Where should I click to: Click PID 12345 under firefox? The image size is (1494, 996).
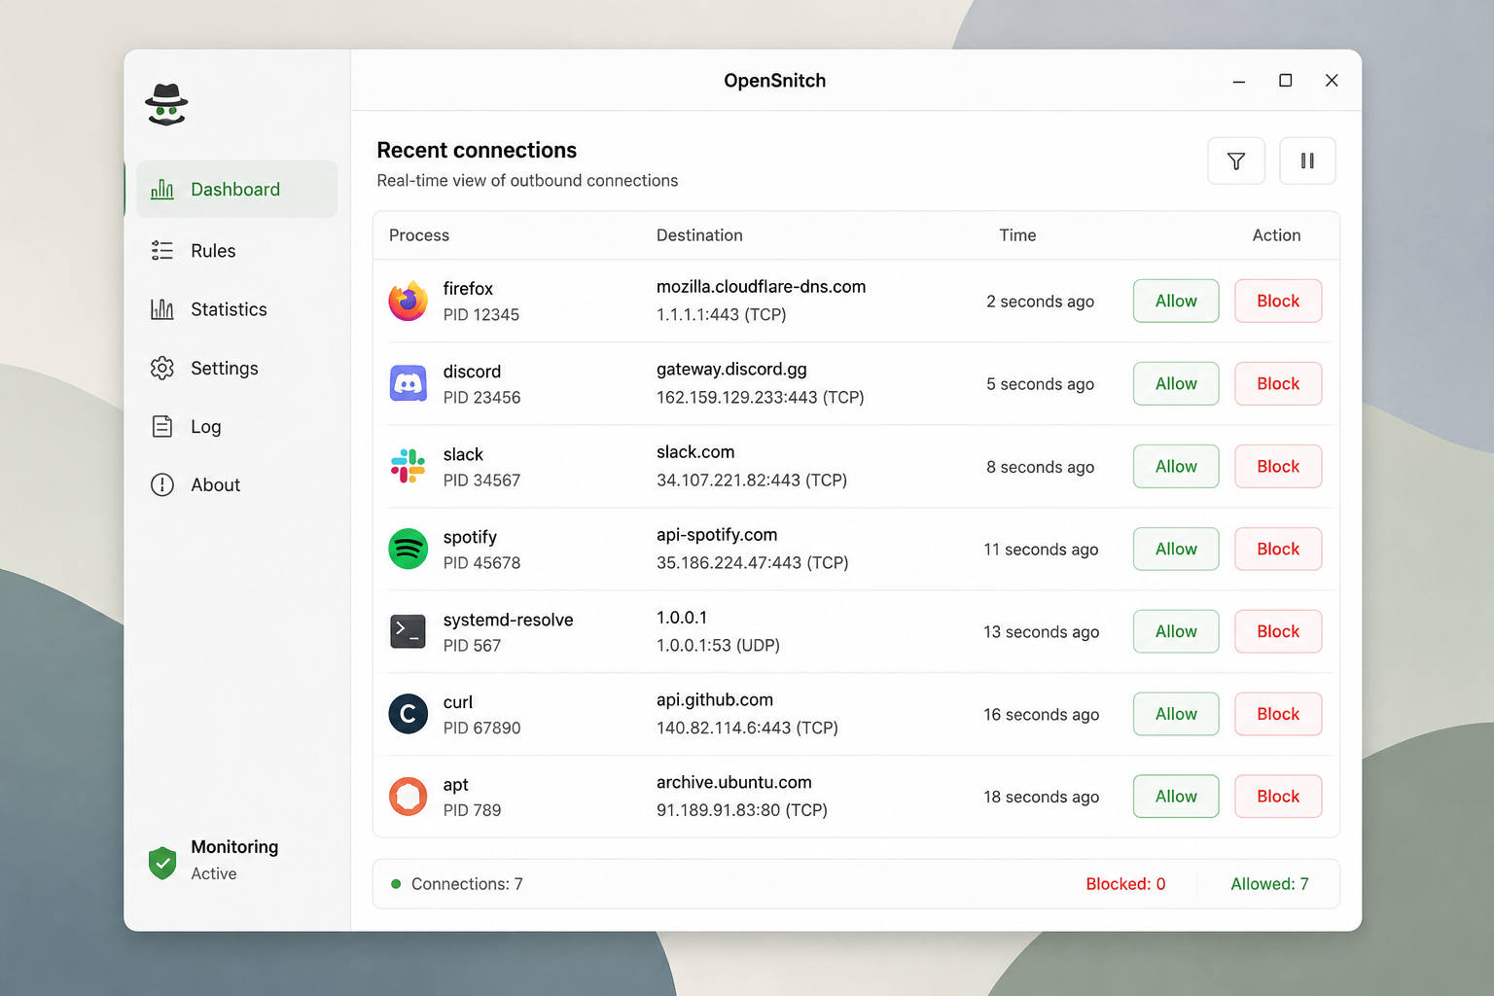[x=481, y=315]
